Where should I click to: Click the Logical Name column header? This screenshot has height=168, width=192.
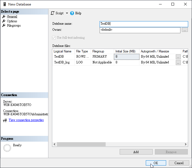[64, 51]
